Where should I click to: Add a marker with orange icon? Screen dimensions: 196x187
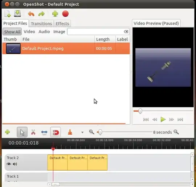pos(70,132)
